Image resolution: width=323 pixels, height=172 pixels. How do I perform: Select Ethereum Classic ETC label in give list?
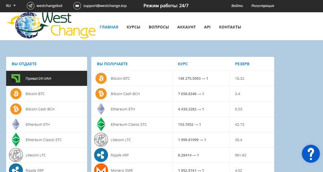click(x=44, y=140)
